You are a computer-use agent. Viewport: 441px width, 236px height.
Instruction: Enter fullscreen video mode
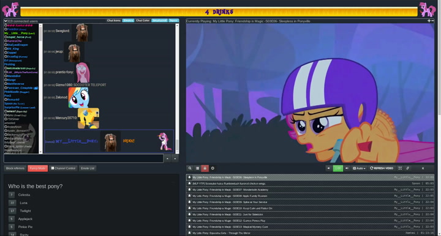point(400,168)
